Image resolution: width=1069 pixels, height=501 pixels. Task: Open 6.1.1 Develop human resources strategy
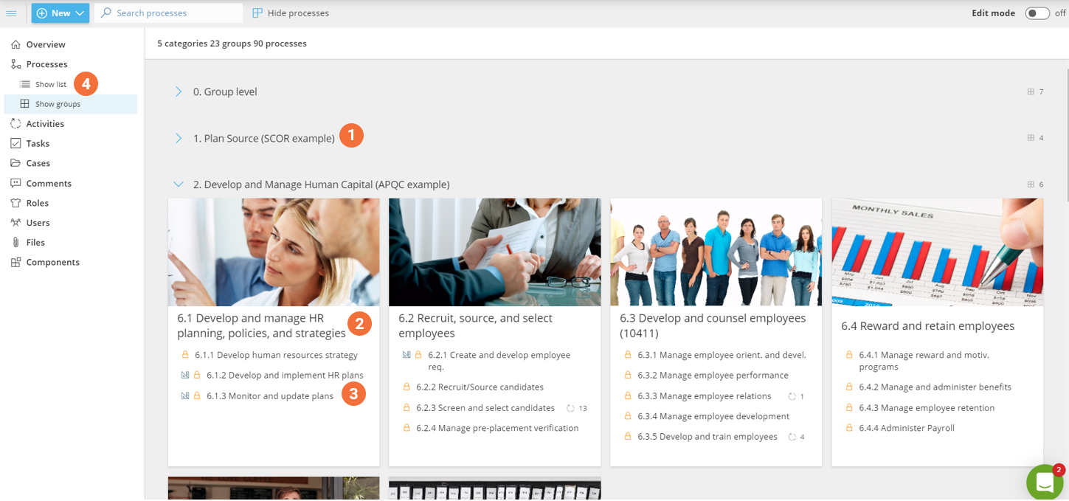click(x=276, y=355)
